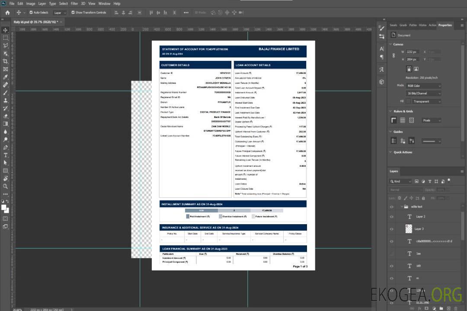Open the Filter menu
This screenshot has width=467, height=311.
[74, 3]
